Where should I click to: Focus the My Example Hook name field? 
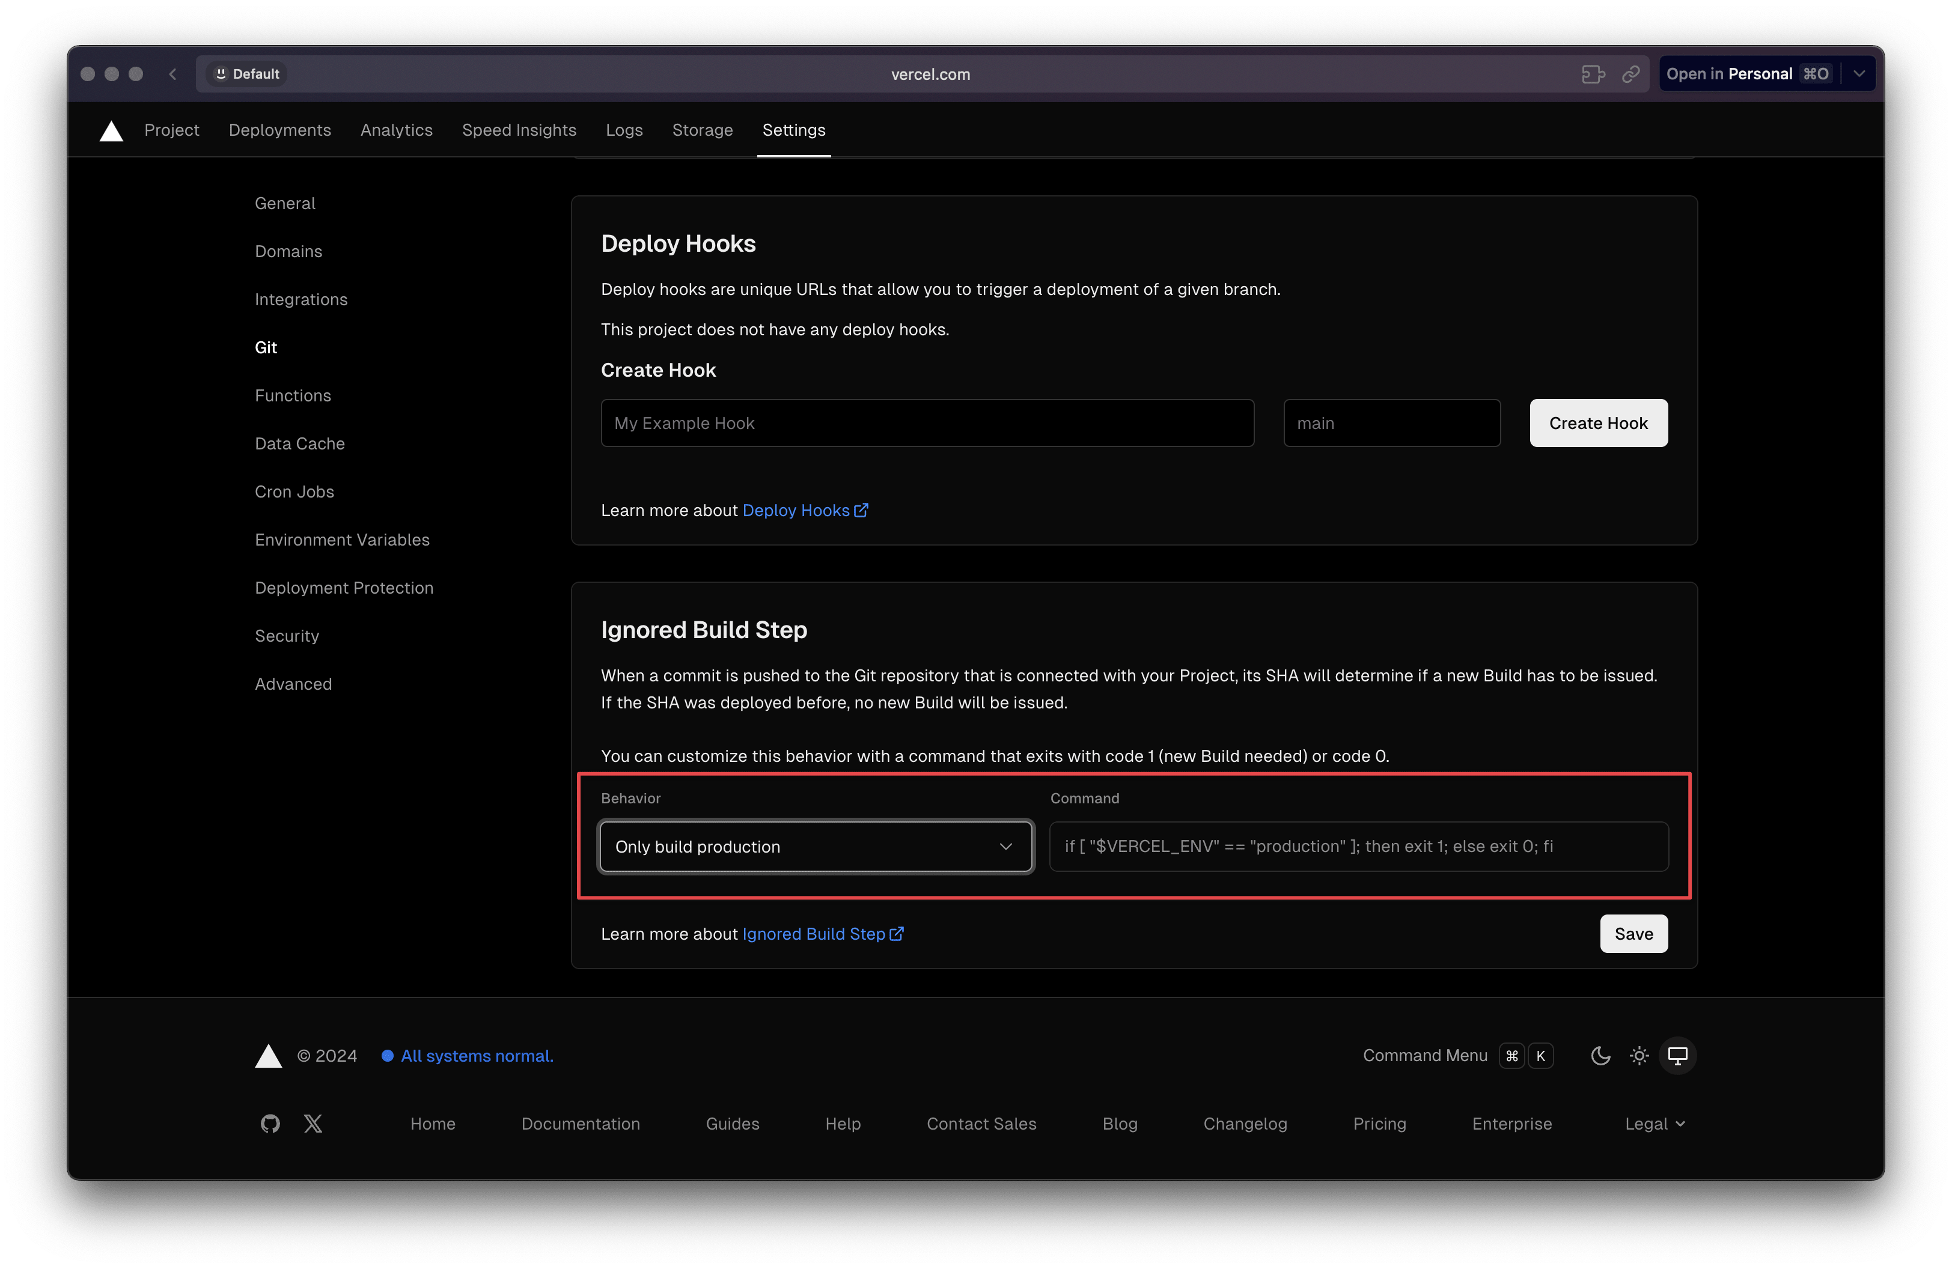point(927,423)
